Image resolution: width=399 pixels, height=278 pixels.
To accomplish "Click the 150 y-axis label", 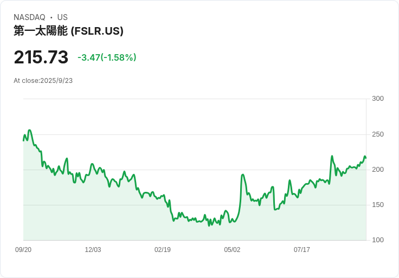I will [x=378, y=205].
